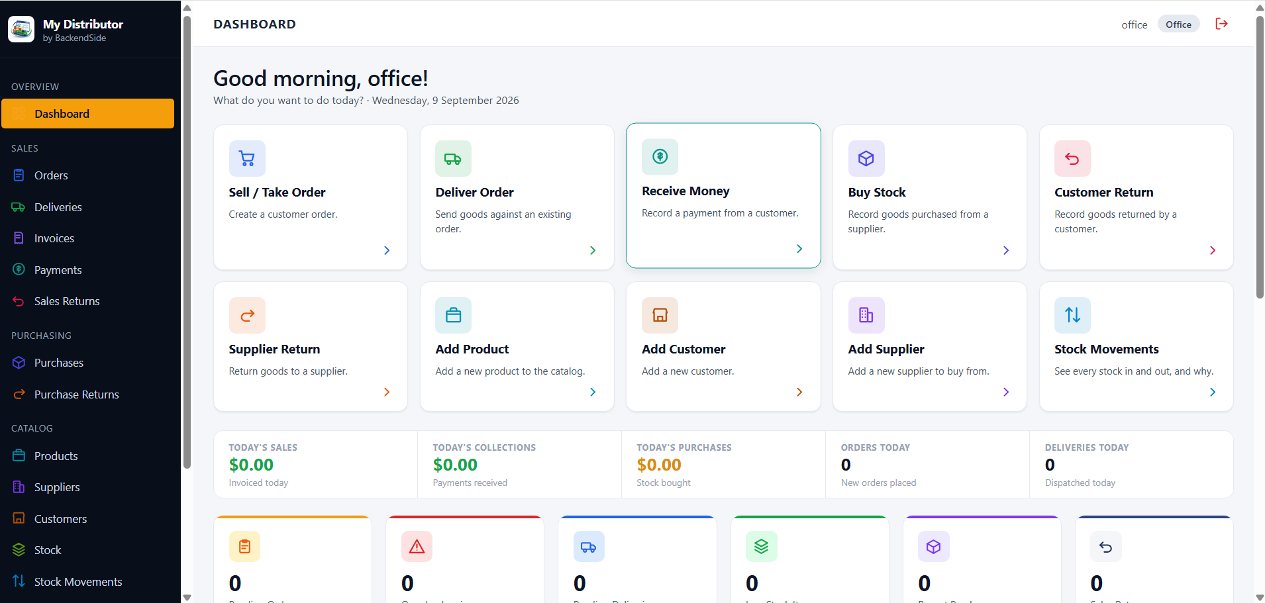This screenshot has height=603, width=1265.
Task: Open the Customer Return chevron arrow
Action: [1213, 250]
